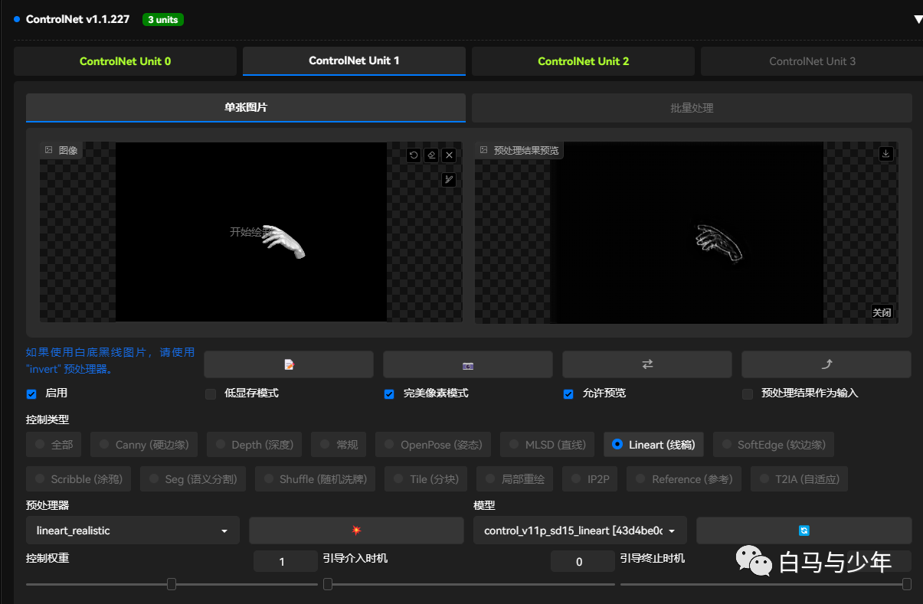The width and height of the screenshot is (923, 604).
Task: Collapse the ControlNet v1.1.227 panel arrow
Action: 918,20
